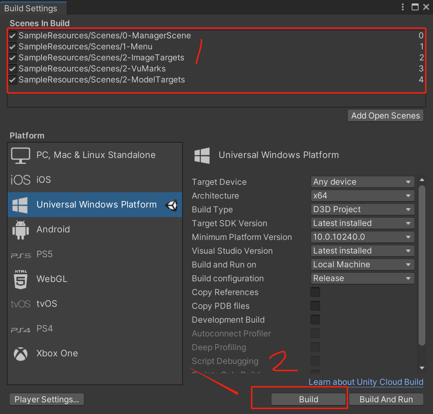Image resolution: width=433 pixels, height=414 pixels.
Task: Open the three-dot window options menu
Action: click(403, 7)
